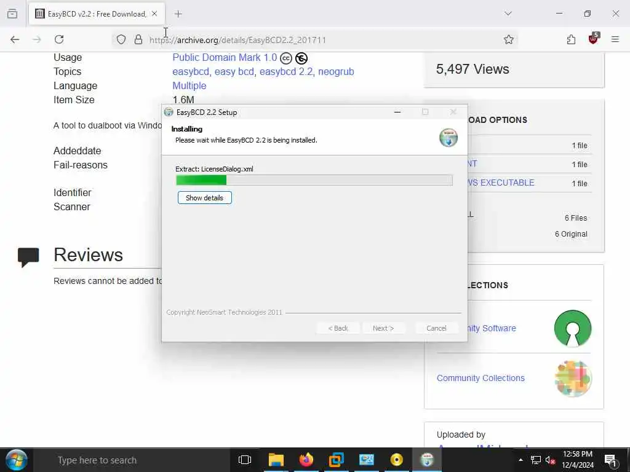630x472 pixels.
Task: Open the VirtualBox-style blue taskbar icon
Action: 337,460
